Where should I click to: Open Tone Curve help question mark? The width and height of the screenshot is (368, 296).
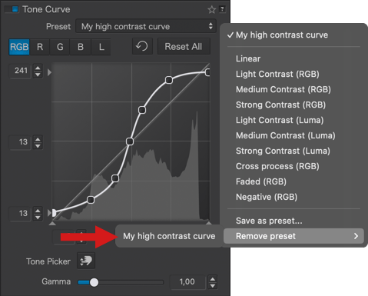pyautogui.click(x=222, y=9)
